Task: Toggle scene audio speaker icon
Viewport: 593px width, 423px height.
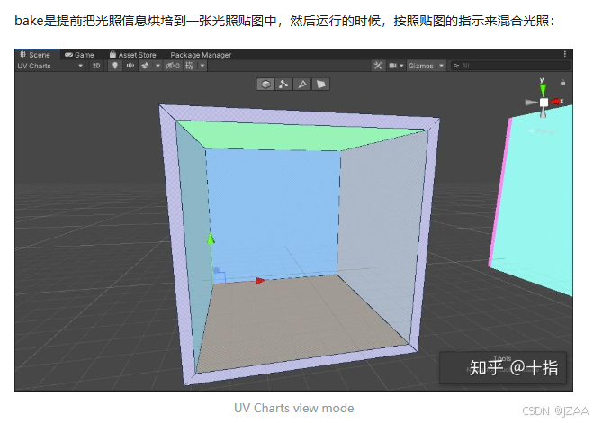Action: 130,66
